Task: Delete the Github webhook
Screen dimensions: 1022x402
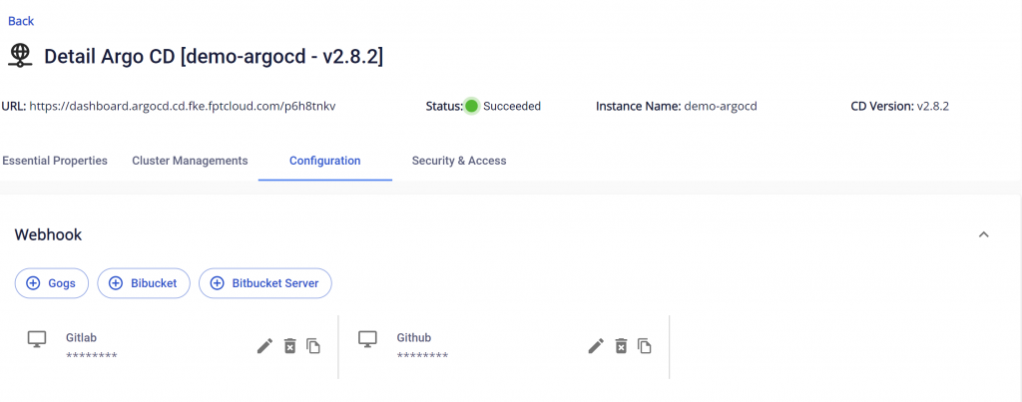Action: (621, 346)
